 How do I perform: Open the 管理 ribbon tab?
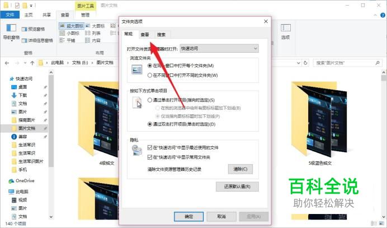[85, 15]
